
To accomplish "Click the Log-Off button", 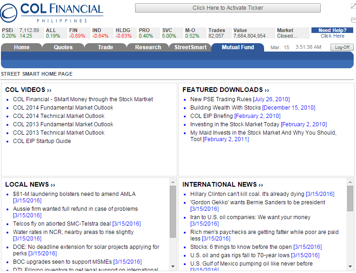I will [342, 47].
